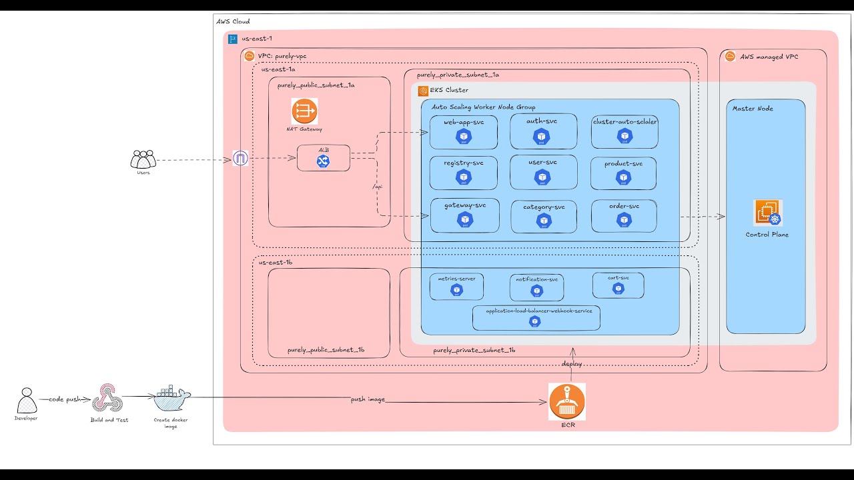
Task: Select the 'gateway-svc' service name
Action: 465,205
